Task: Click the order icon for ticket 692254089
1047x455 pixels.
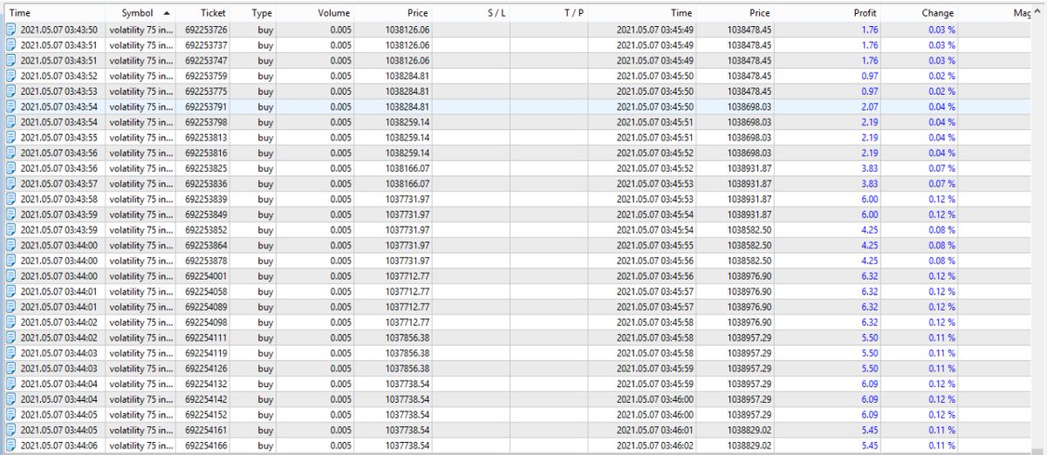Action: [10, 307]
